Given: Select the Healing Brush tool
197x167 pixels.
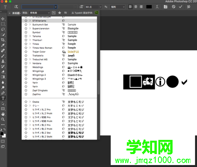Looking at the screenshot, I should tap(3, 50).
